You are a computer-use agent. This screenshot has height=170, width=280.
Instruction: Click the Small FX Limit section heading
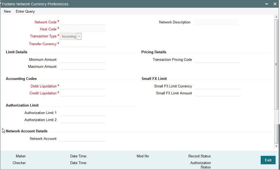(154, 79)
